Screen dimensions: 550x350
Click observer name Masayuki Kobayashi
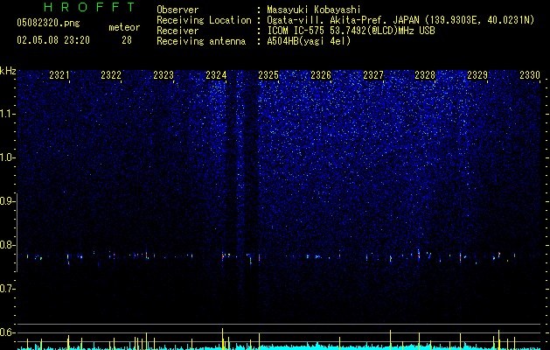314,10
